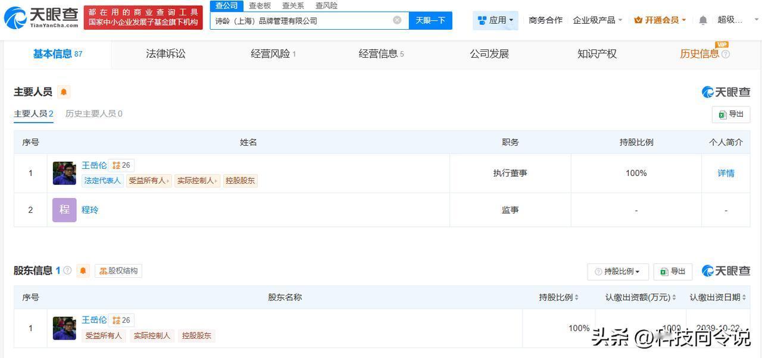Click the 监事 position cell
Viewport: 762px width, 358px height.
click(510, 210)
